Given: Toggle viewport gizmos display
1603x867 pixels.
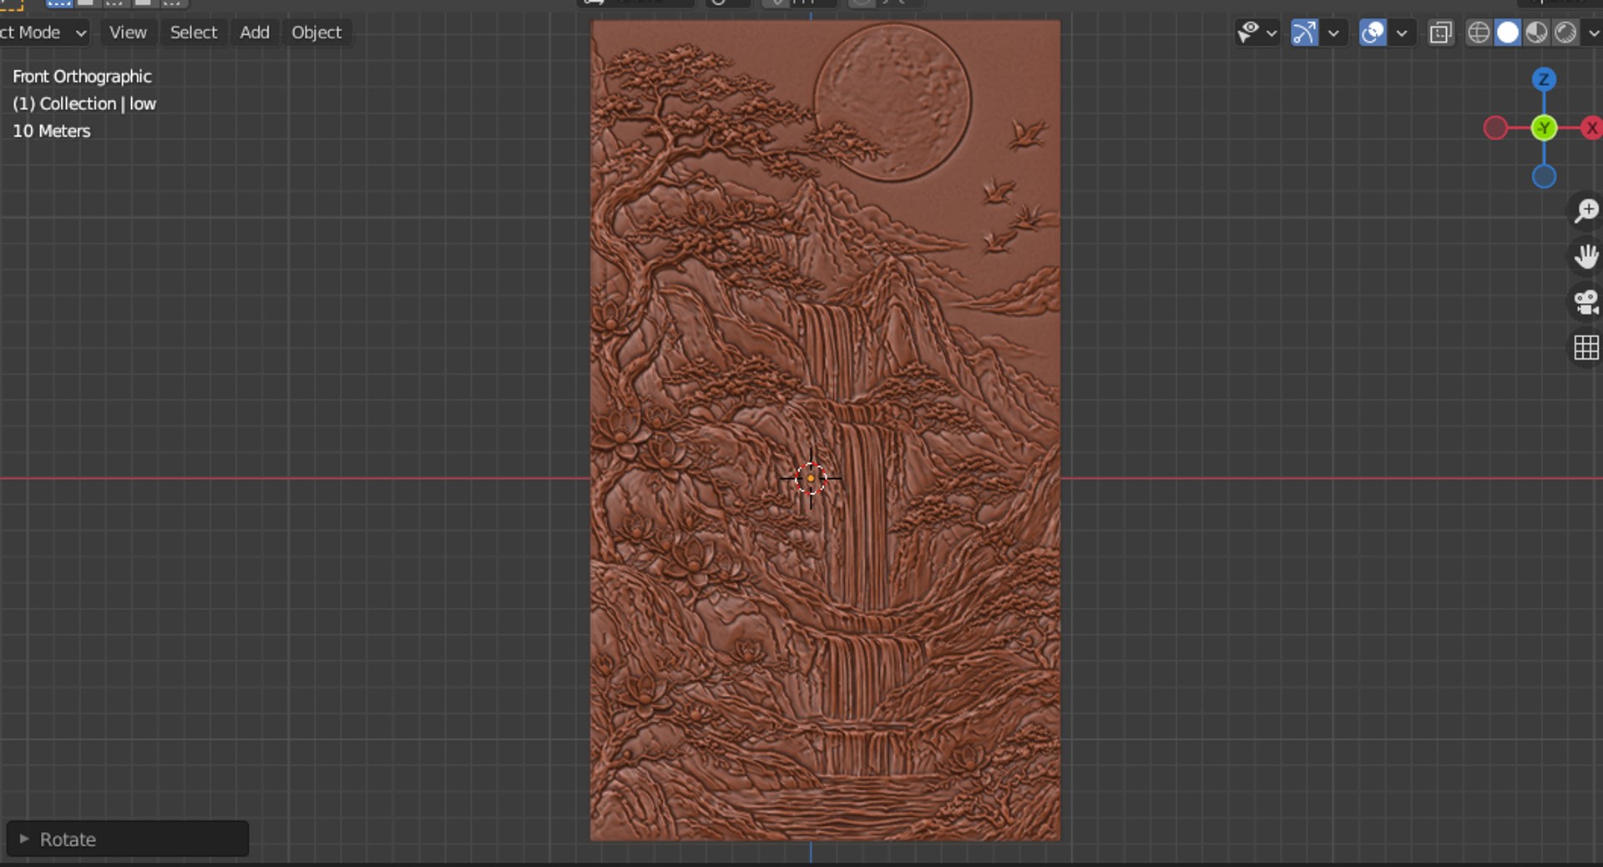Looking at the screenshot, I should click(x=1304, y=33).
